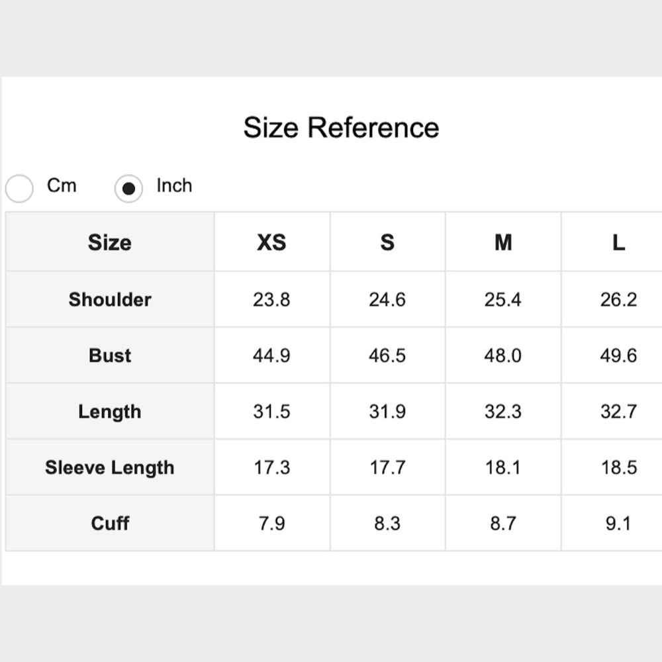Click the Bust row label
Viewport: 662px width, 662px height.
click(110, 355)
